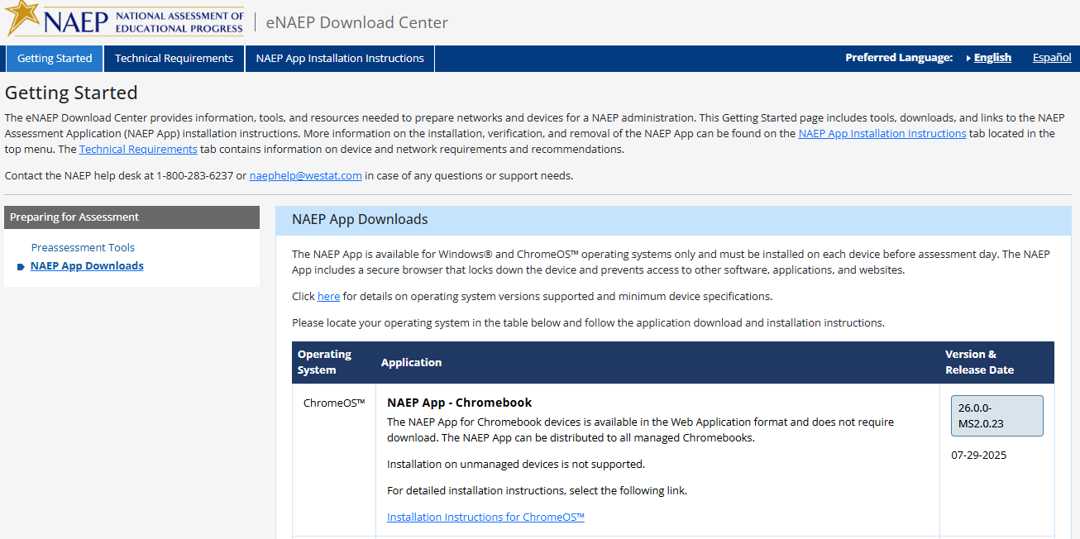Click the 'here' link for OS details

point(328,297)
